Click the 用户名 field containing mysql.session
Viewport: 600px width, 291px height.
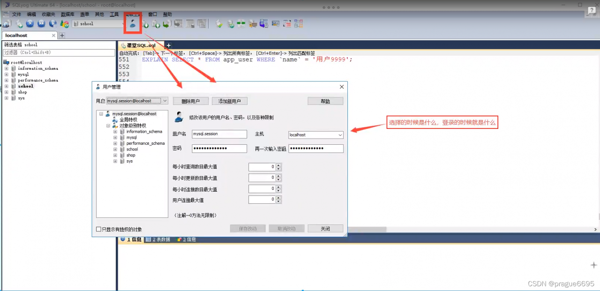[219, 134]
